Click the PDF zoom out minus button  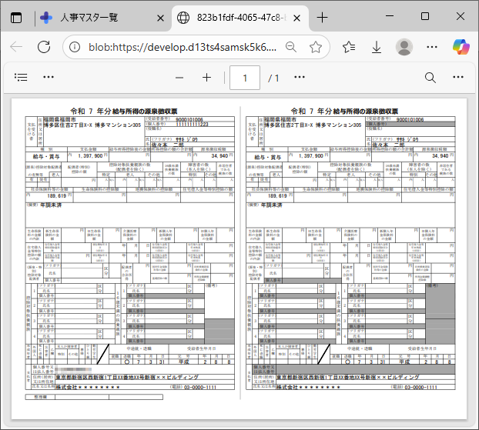[x=179, y=78]
